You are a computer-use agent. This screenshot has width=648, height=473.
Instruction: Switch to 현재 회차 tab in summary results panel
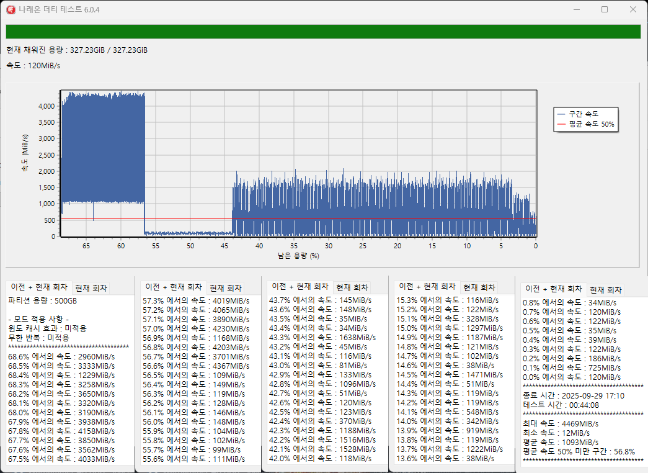[x=606, y=290]
